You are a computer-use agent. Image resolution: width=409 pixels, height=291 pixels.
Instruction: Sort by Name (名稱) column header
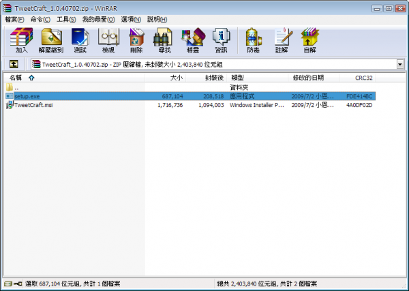74,78
